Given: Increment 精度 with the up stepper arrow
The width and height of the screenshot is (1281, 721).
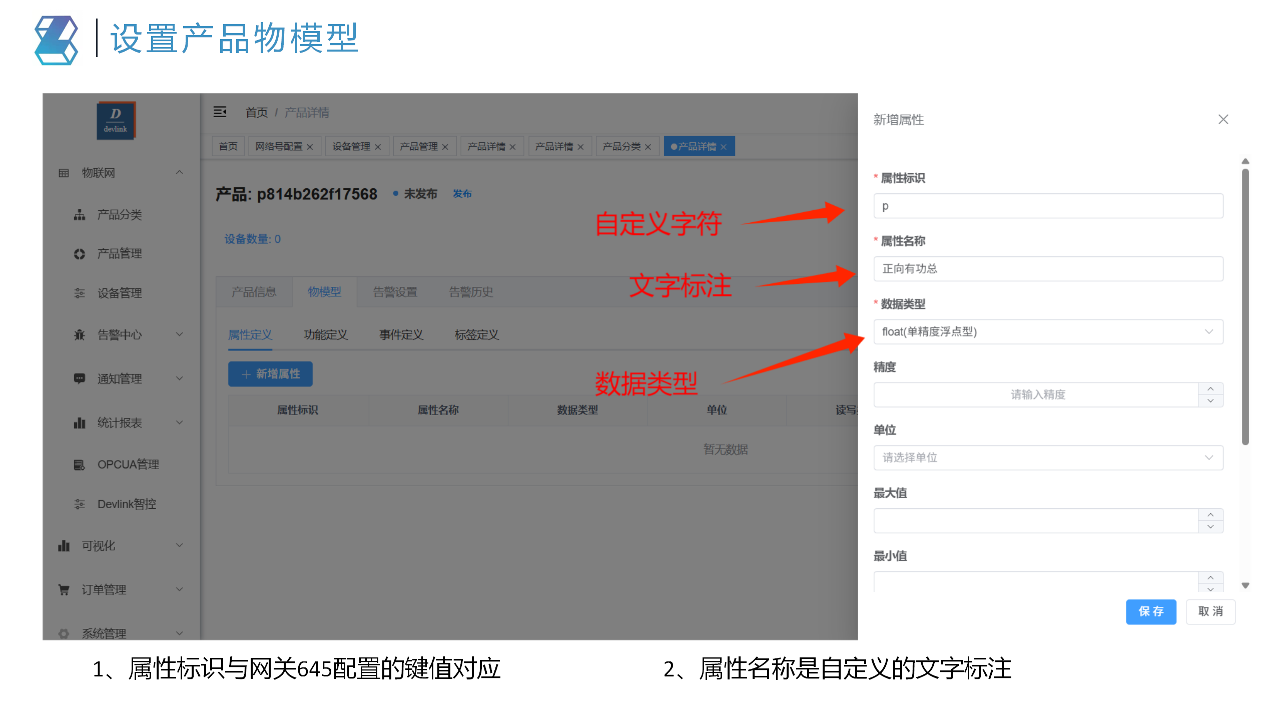Looking at the screenshot, I should 1211,389.
